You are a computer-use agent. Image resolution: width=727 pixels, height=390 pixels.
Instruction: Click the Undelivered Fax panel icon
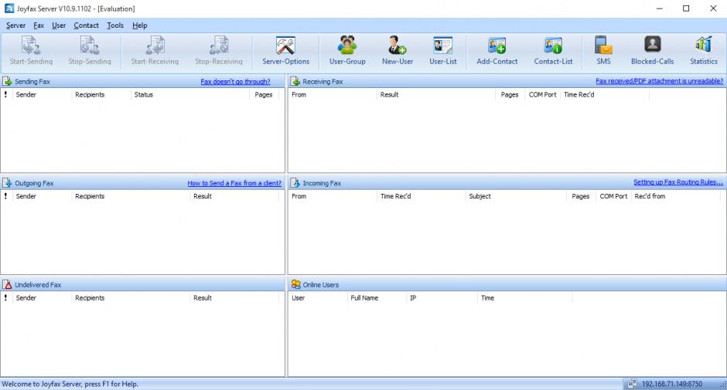click(8, 284)
